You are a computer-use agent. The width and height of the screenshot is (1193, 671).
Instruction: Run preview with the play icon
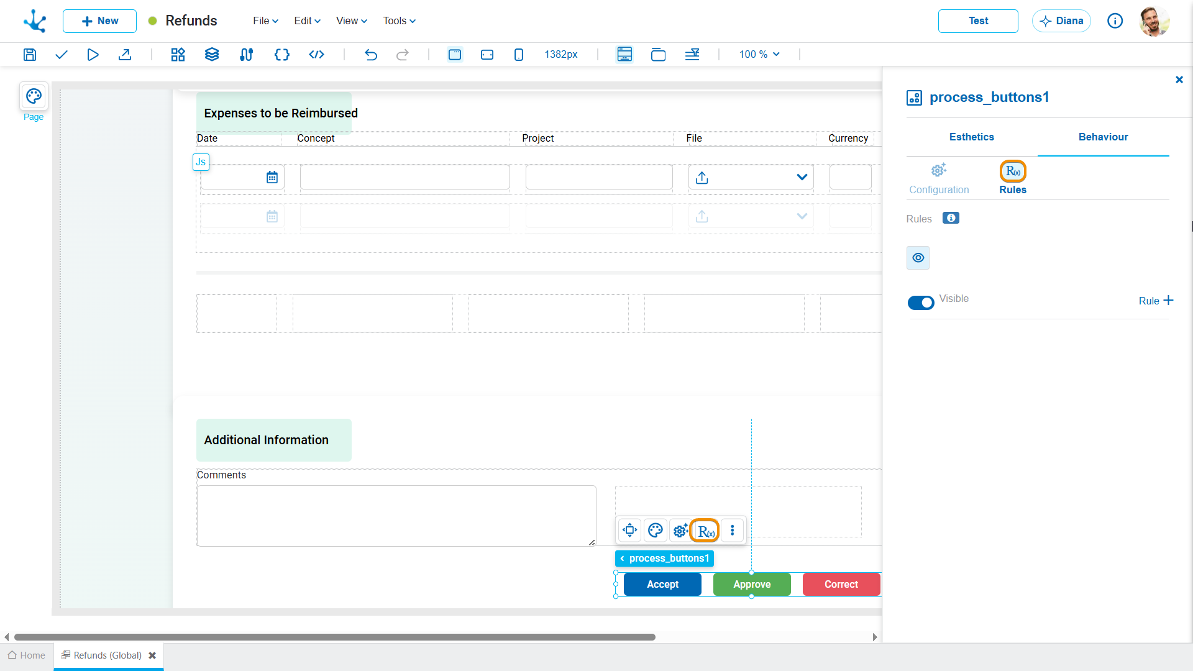(93, 55)
